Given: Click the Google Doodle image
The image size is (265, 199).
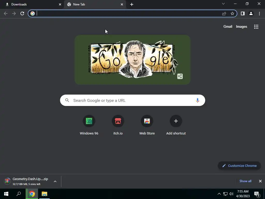Looking at the screenshot, I should pyautogui.click(x=132, y=60).
